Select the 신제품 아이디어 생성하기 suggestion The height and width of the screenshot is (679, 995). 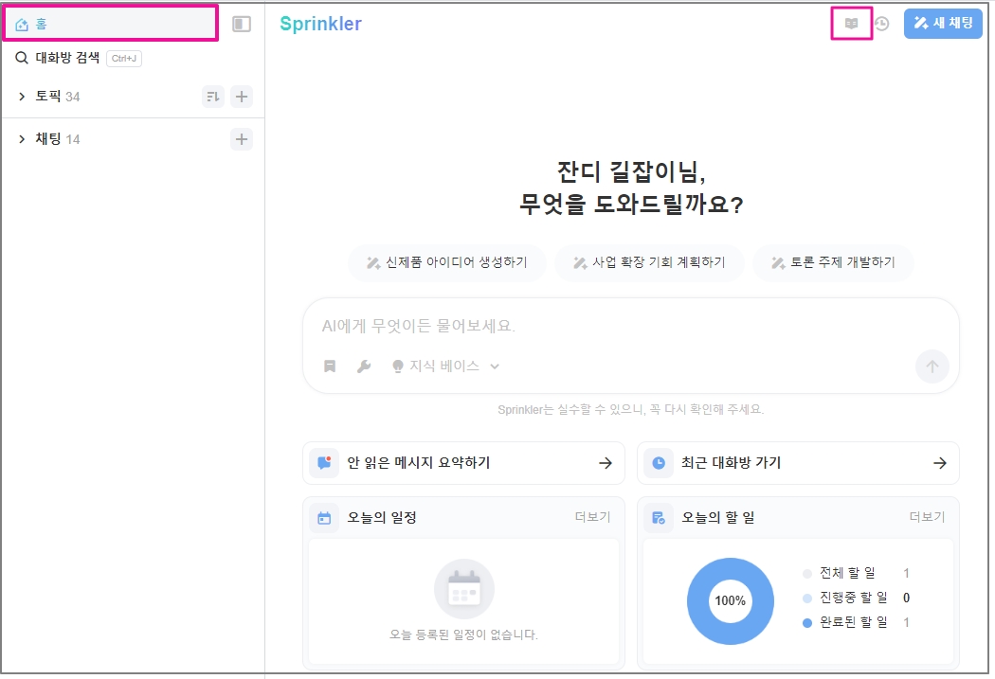(447, 262)
